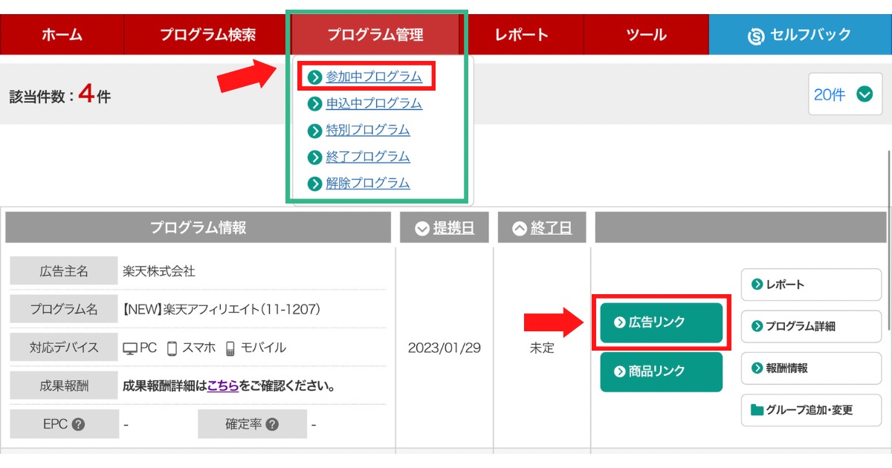Click the arrow icon on 報酬情報 button
This screenshot has height=468, width=892.
point(757,368)
